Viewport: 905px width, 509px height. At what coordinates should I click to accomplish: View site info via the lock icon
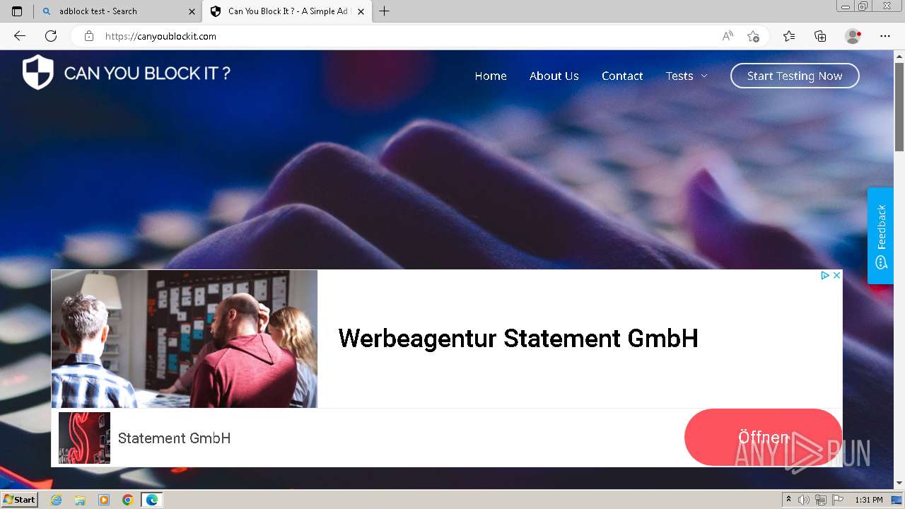pyautogui.click(x=89, y=36)
